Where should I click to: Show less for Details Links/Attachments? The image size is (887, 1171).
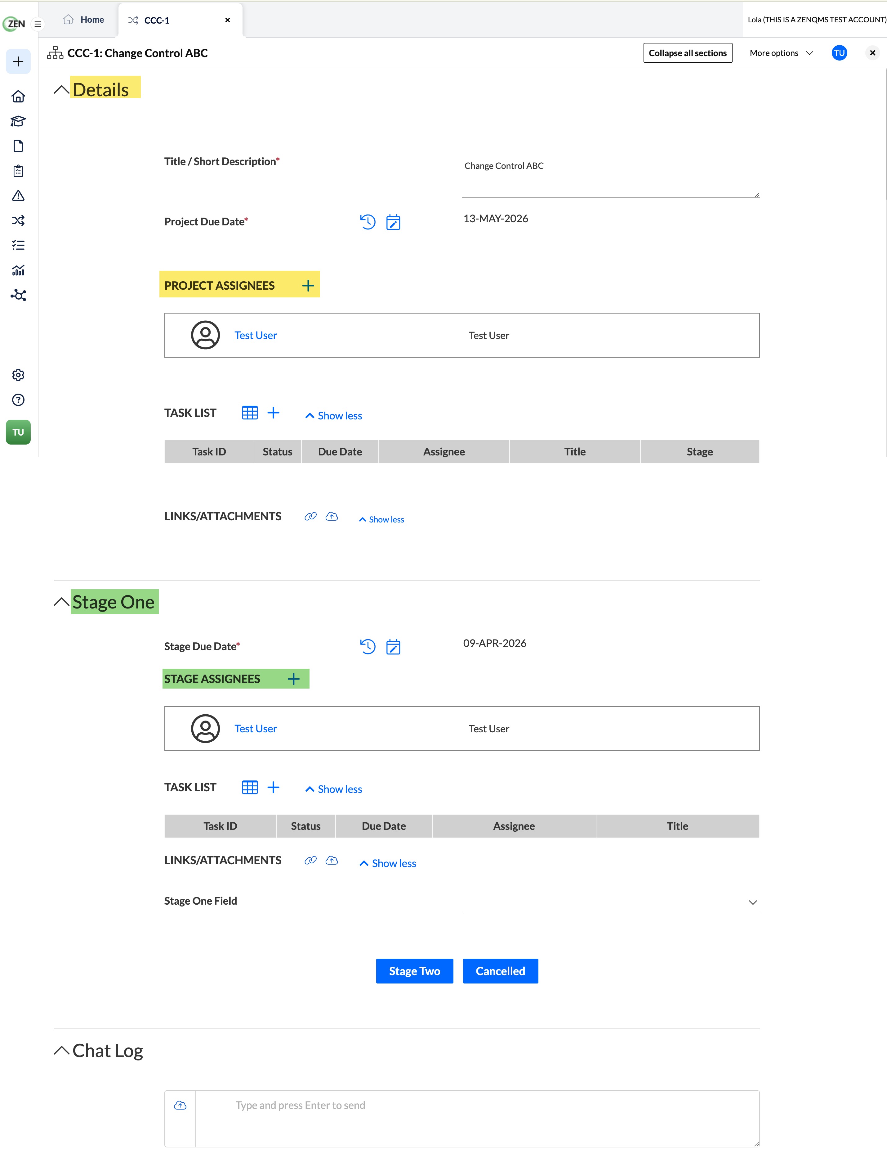(x=381, y=520)
